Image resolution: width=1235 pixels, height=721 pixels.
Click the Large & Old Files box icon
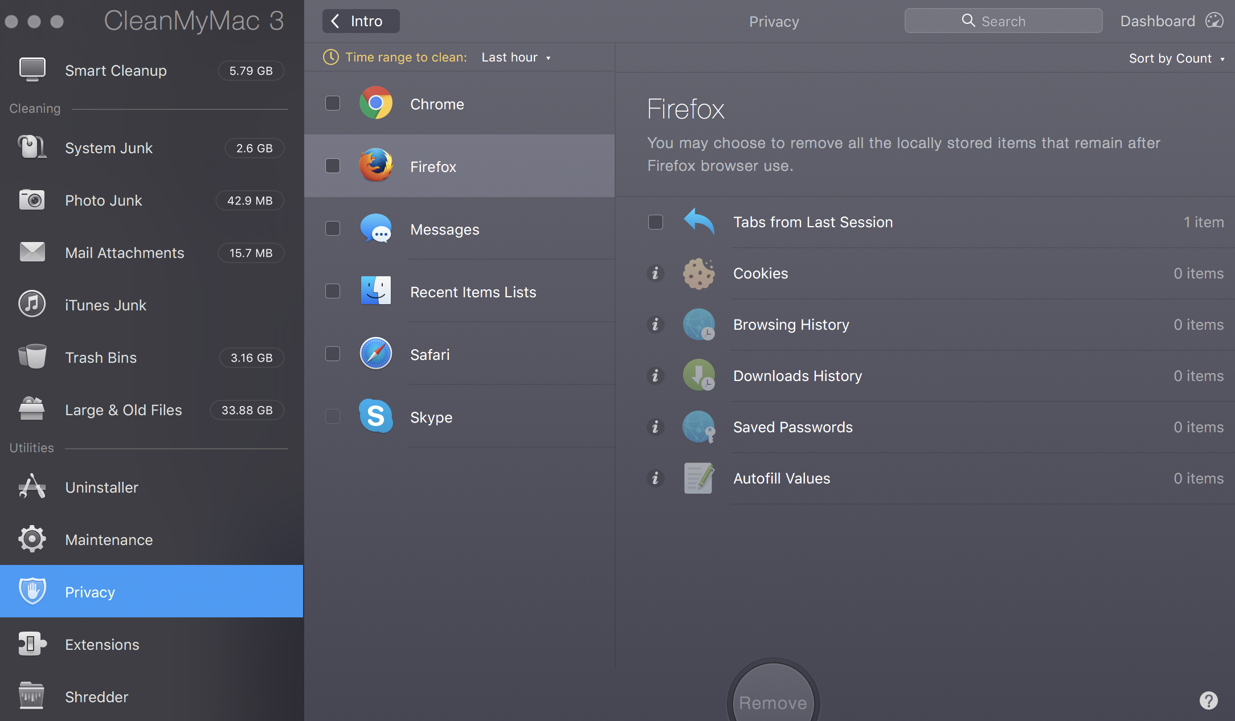(x=32, y=409)
